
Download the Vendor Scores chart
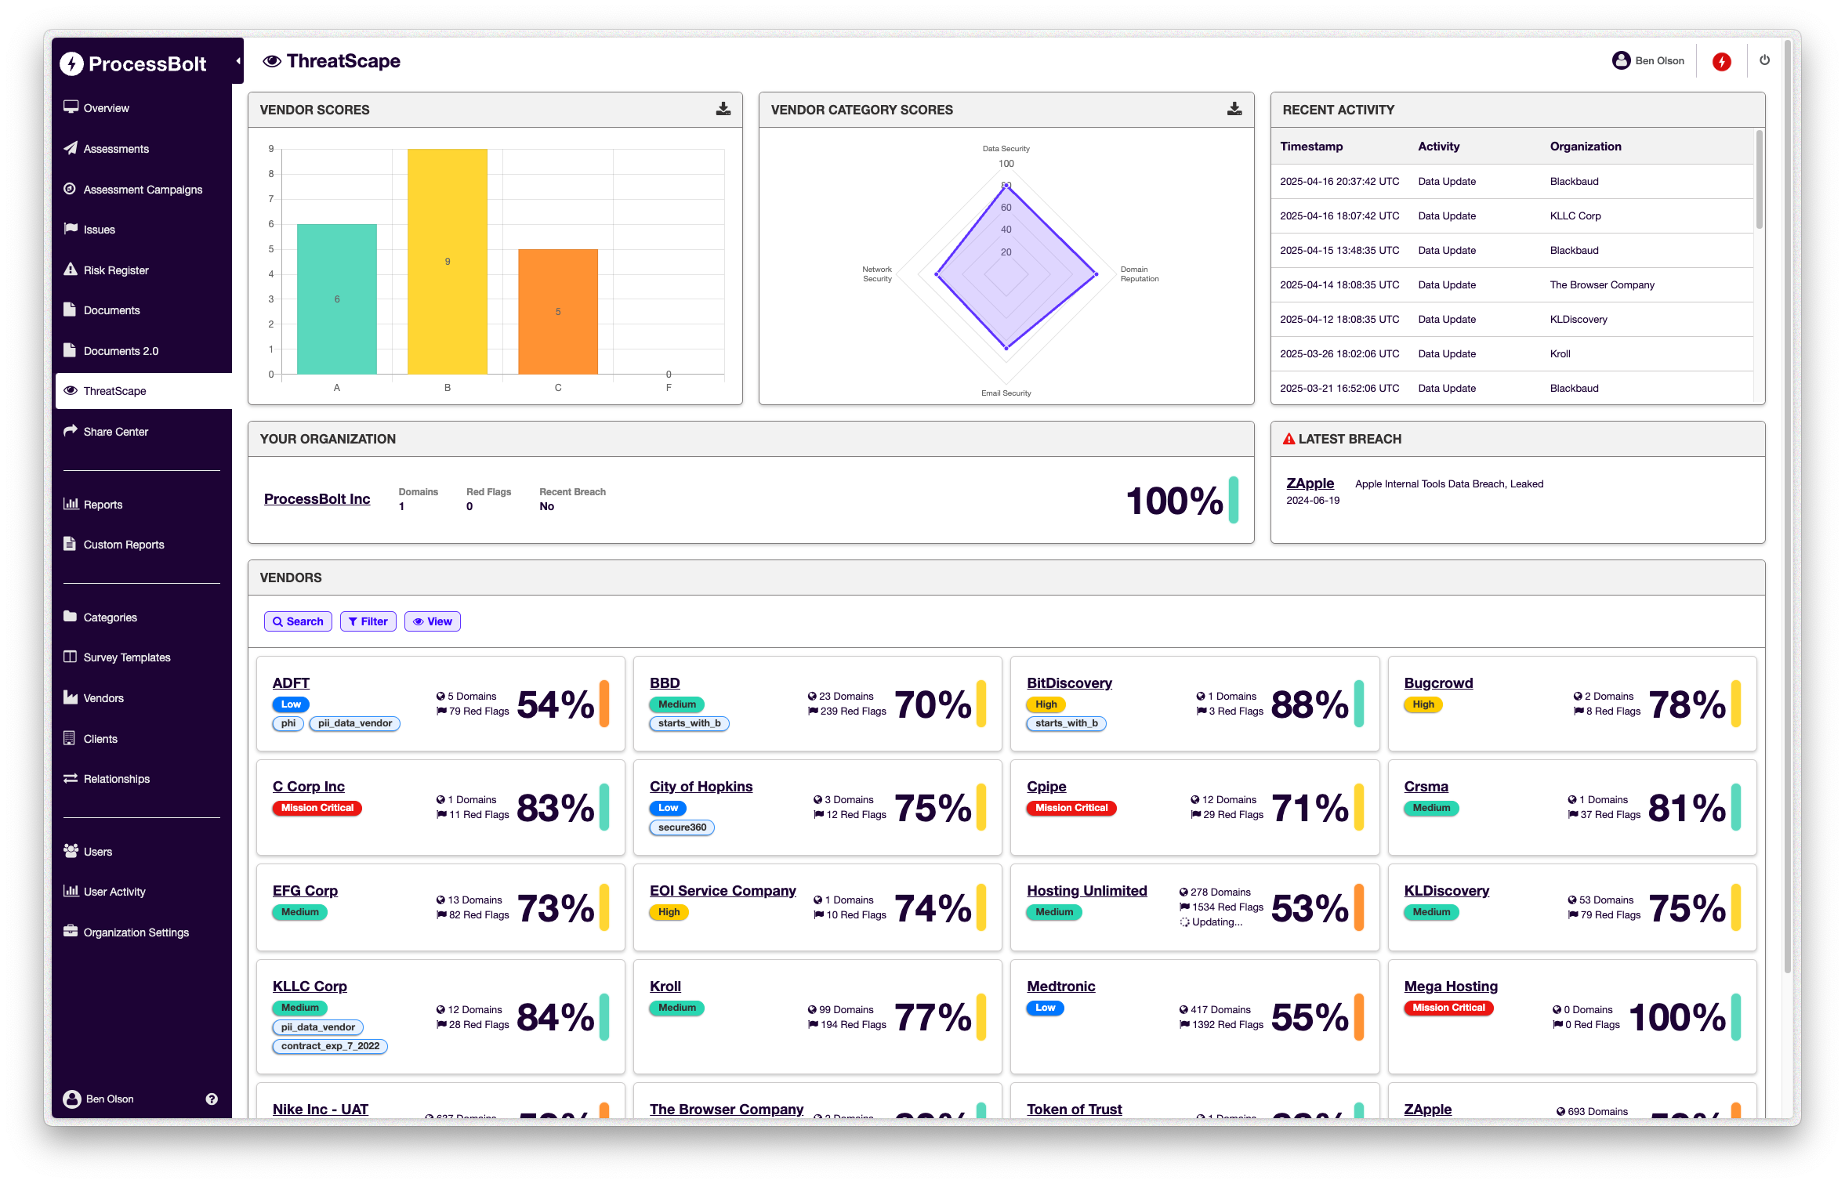723,110
